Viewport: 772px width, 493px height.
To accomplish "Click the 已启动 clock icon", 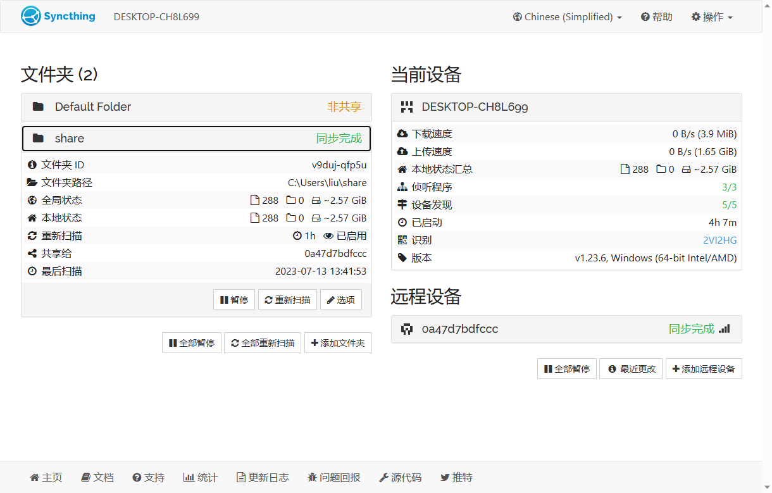I will coord(402,223).
